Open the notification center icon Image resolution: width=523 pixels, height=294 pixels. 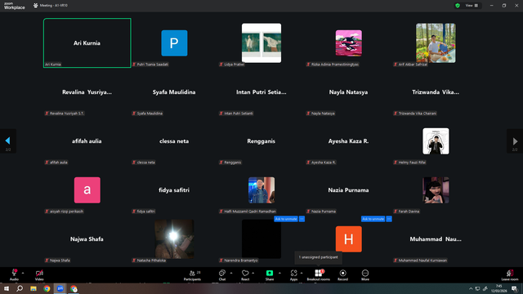click(x=514, y=288)
